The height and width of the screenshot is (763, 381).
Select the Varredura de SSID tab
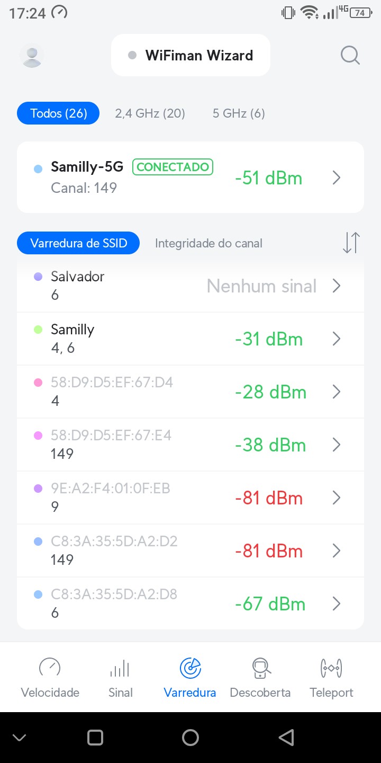[79, 243]
